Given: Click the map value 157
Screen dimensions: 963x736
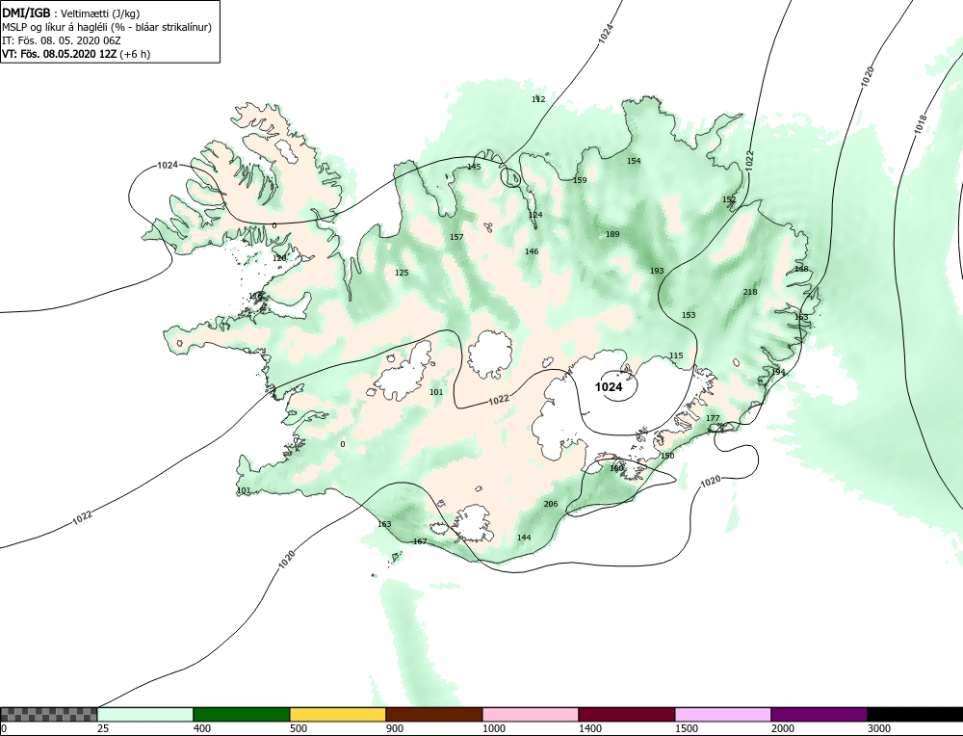Looking at the screenshot, I should [456, 237].
